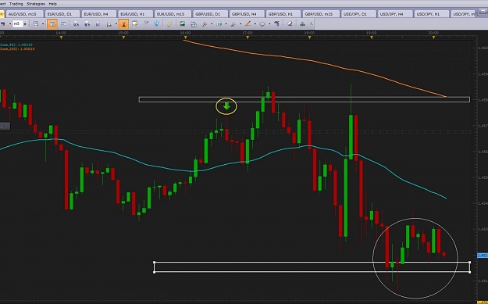Click the icon right of picture icon
This screenshot has height=304, width=488.
tap(194, 23)
